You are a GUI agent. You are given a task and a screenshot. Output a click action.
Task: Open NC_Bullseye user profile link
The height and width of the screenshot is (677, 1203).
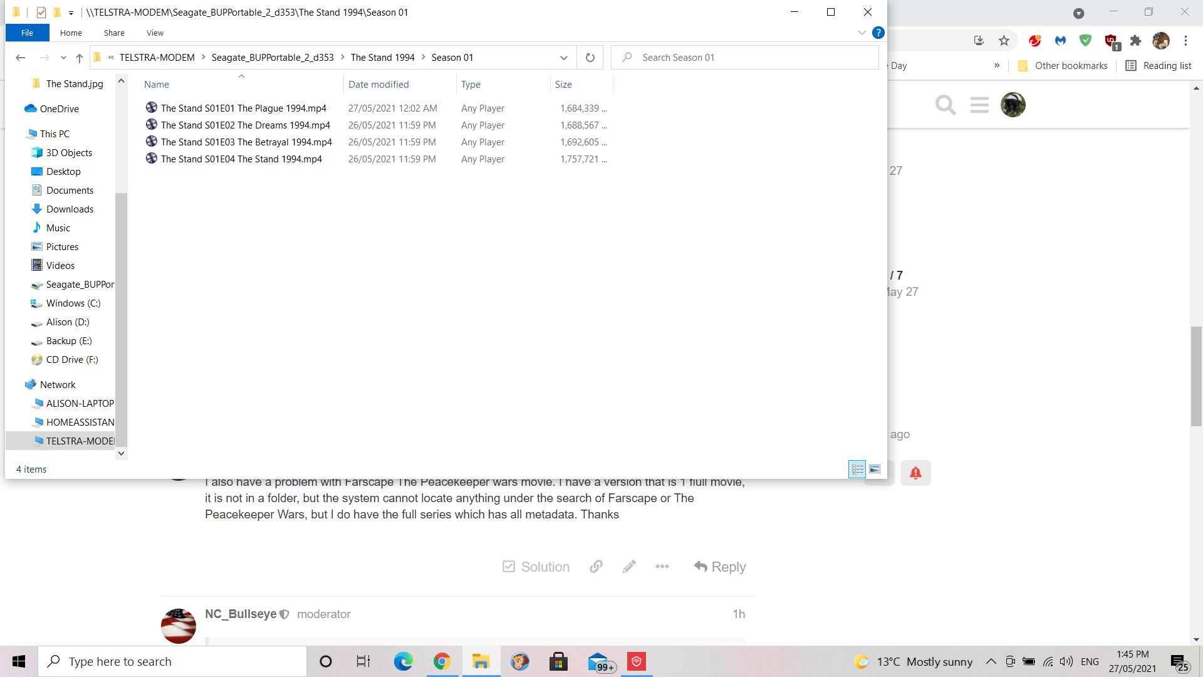(x=241, y=614)
